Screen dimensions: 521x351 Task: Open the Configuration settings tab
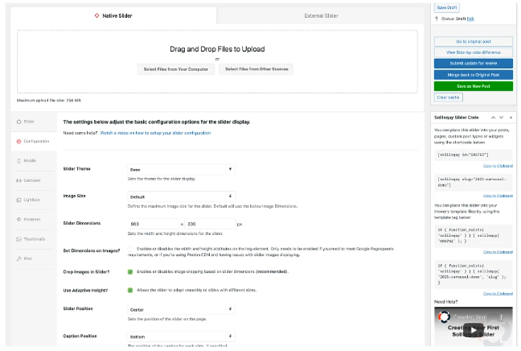34,142
